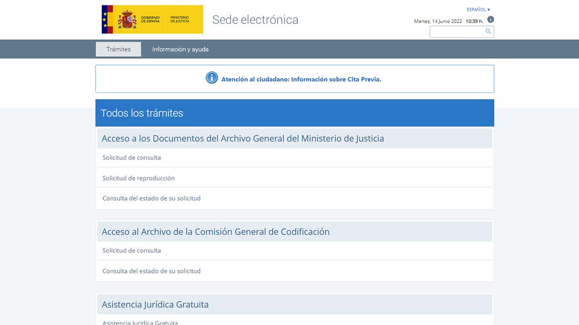This screenshot has height=325, width=579.
Task: Open the ESPAÑOL language dropdown
Action: (477, 9)
